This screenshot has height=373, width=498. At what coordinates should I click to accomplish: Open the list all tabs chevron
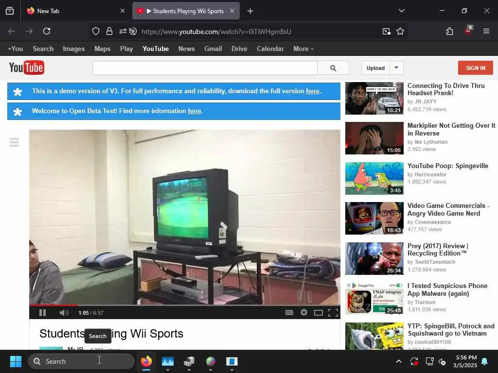(401, 11)
